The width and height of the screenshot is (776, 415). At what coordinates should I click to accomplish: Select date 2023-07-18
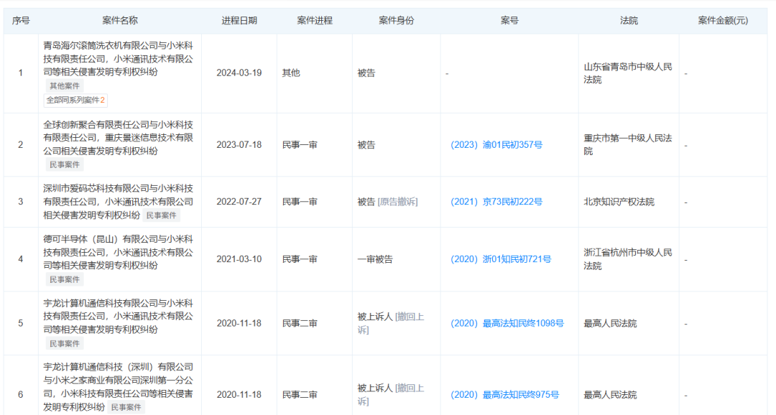239,145
